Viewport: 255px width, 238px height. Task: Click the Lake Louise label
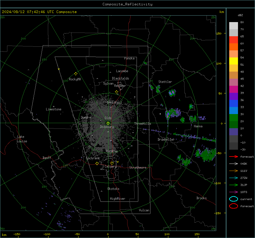[x=22, y=139]
